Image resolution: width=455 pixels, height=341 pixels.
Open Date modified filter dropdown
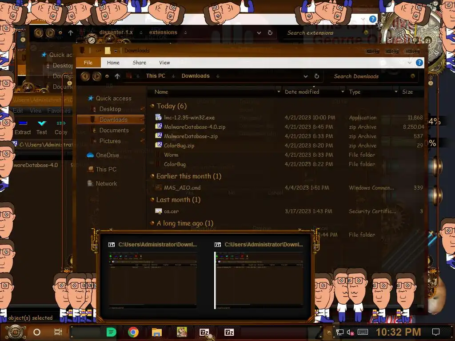343,91
